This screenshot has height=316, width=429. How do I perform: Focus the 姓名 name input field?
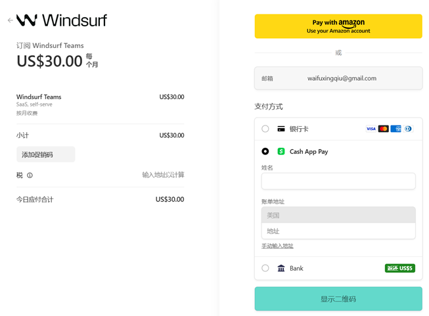pos(338,181)
